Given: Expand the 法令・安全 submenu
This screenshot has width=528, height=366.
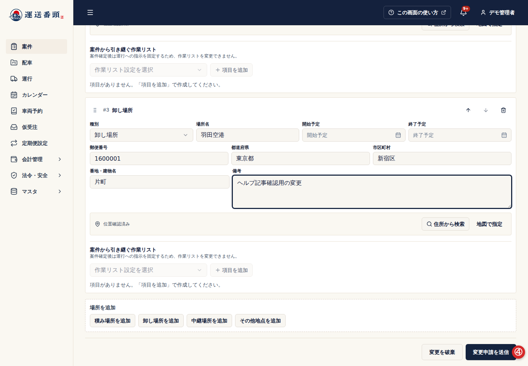Looking at the screenshot, I should pyautogui.click(x=36, y=175).
